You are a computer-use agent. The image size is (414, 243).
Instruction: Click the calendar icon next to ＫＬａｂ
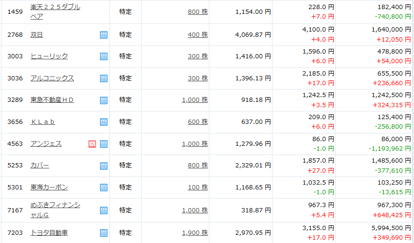tap(104, 122)
